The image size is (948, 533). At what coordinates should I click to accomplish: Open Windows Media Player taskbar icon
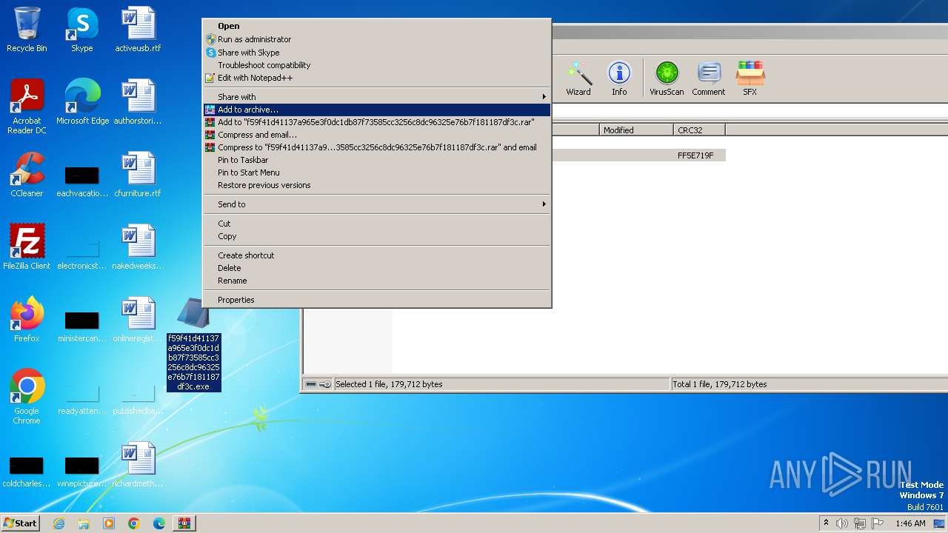coord(109,523)
